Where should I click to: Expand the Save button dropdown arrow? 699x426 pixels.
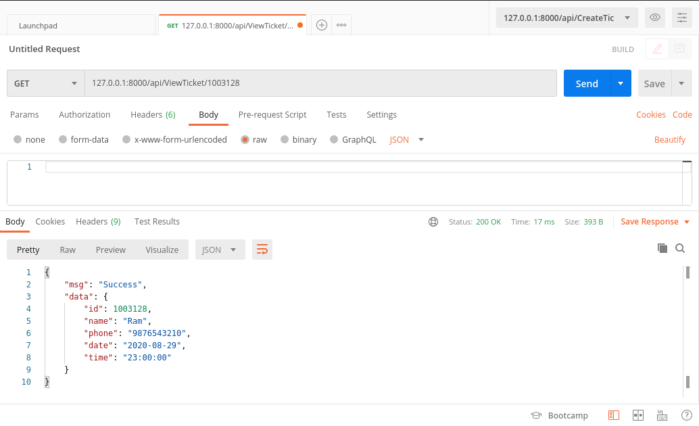[x=681, y=83]
